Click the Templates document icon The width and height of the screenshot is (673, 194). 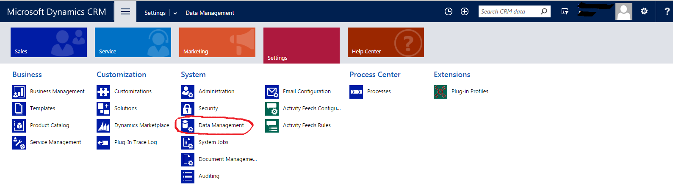[19, 108]
